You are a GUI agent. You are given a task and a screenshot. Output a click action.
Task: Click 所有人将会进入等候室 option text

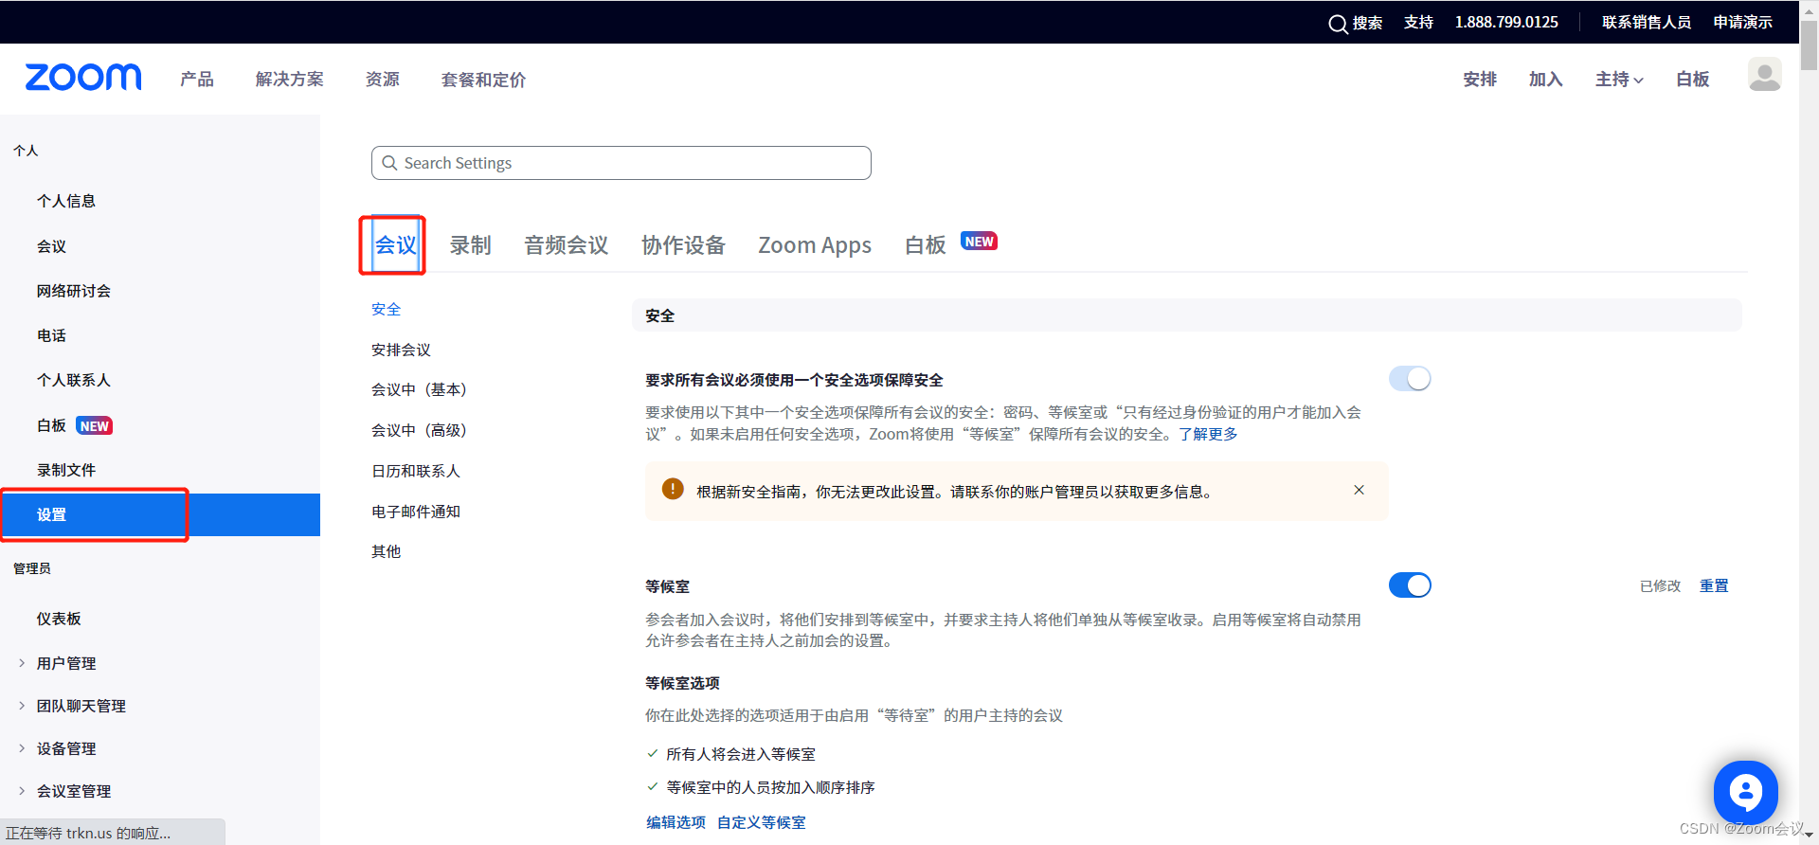tap(741, 754)
